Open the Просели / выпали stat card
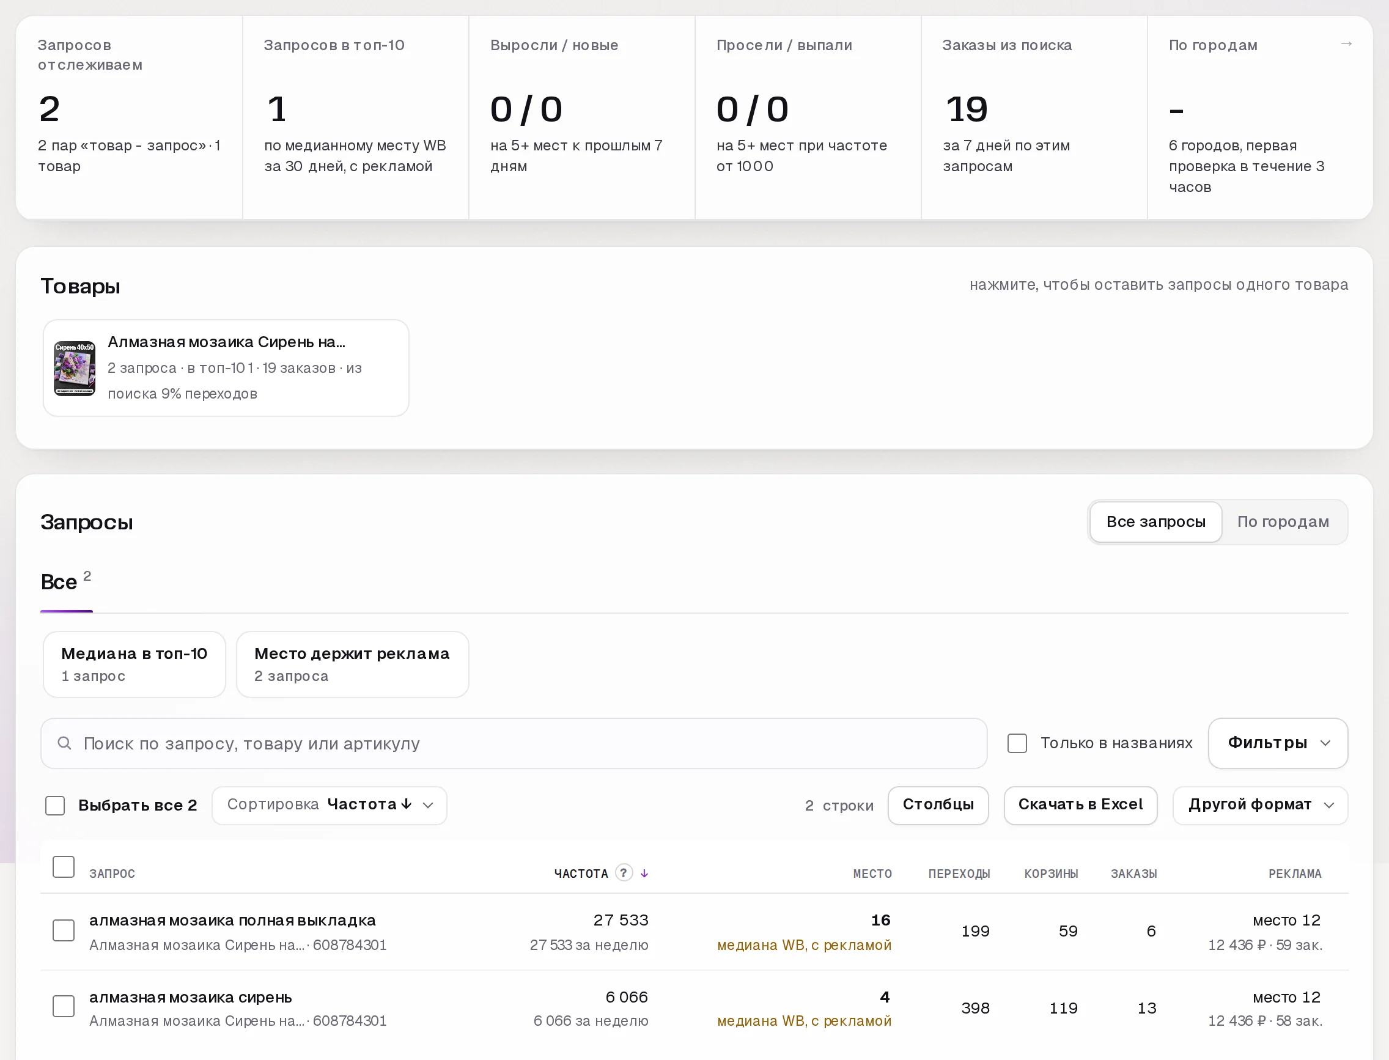 (x=808, y=117)
